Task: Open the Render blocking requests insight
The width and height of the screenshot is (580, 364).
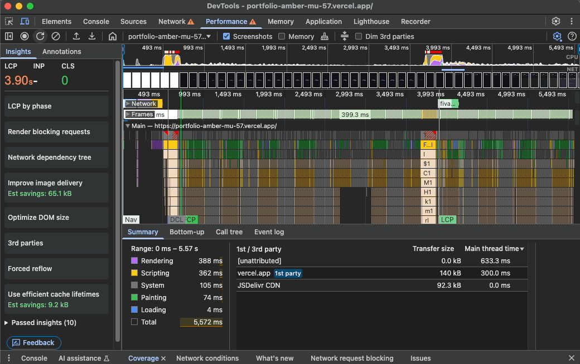Action: (56, 132)
